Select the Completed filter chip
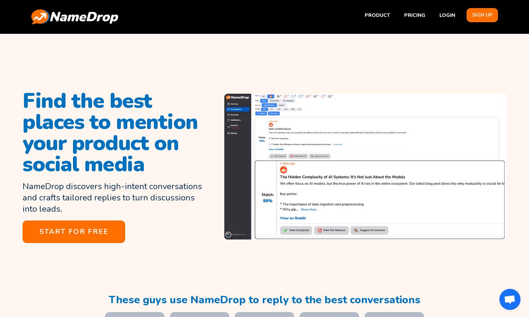The height and width of the screenshot is (317, 529). (275, 101)
